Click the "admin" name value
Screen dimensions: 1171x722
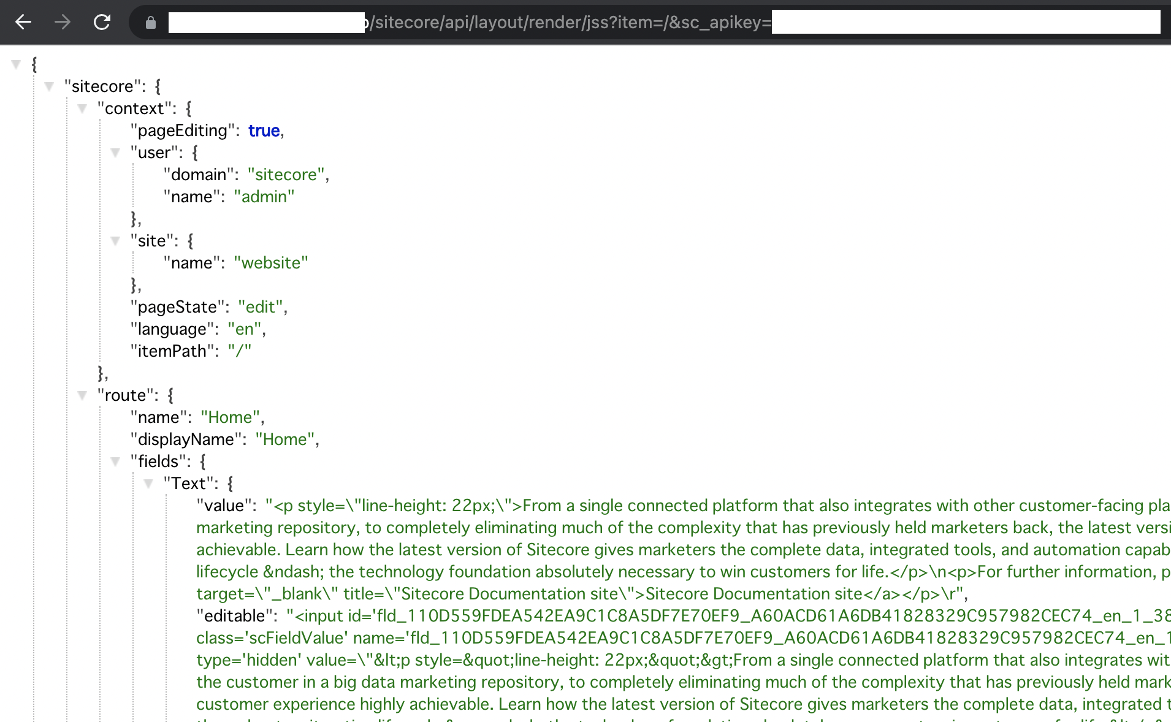[264, 197]
